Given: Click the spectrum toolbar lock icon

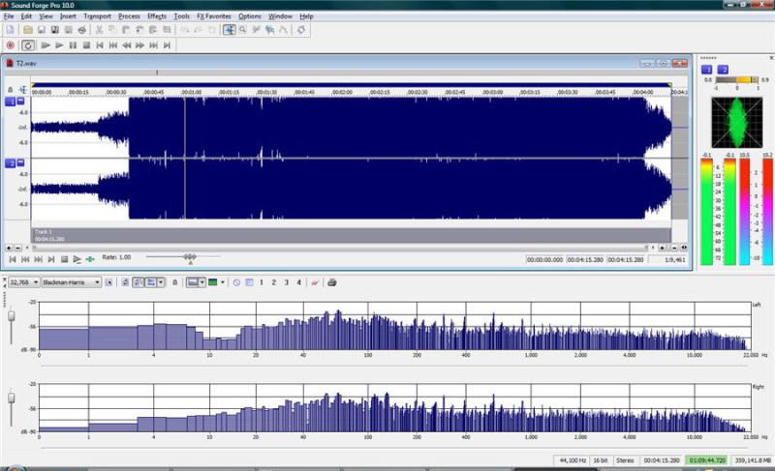Looking at the screenshot, I should point(174,282).
